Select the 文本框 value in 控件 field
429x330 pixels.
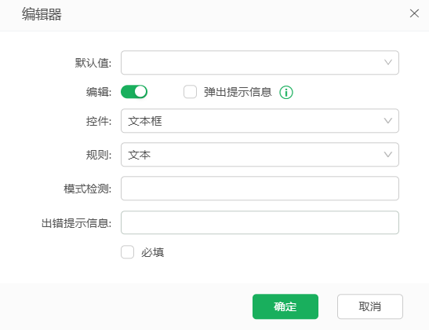tap(145, 121)
